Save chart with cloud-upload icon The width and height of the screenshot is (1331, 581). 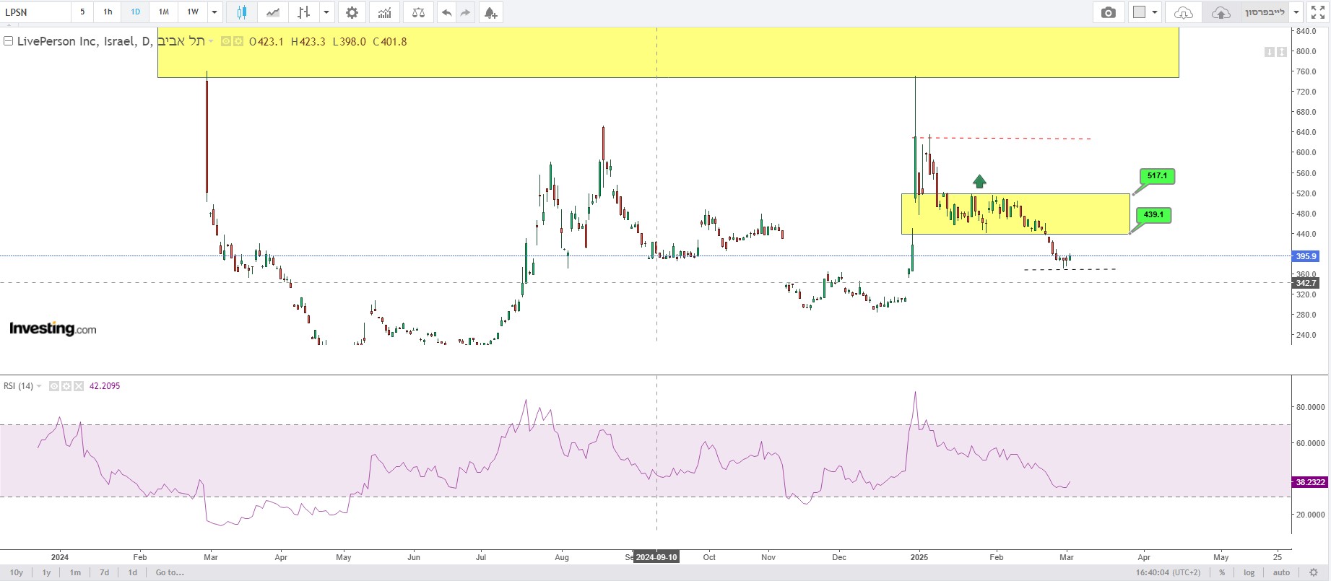tap(1221, 12)
